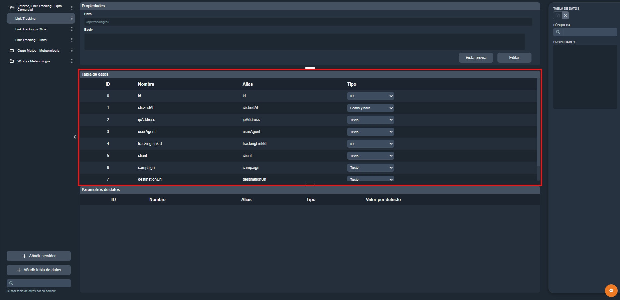Open the three-dot menu for Link Tracking - Clics

point(72,29)
